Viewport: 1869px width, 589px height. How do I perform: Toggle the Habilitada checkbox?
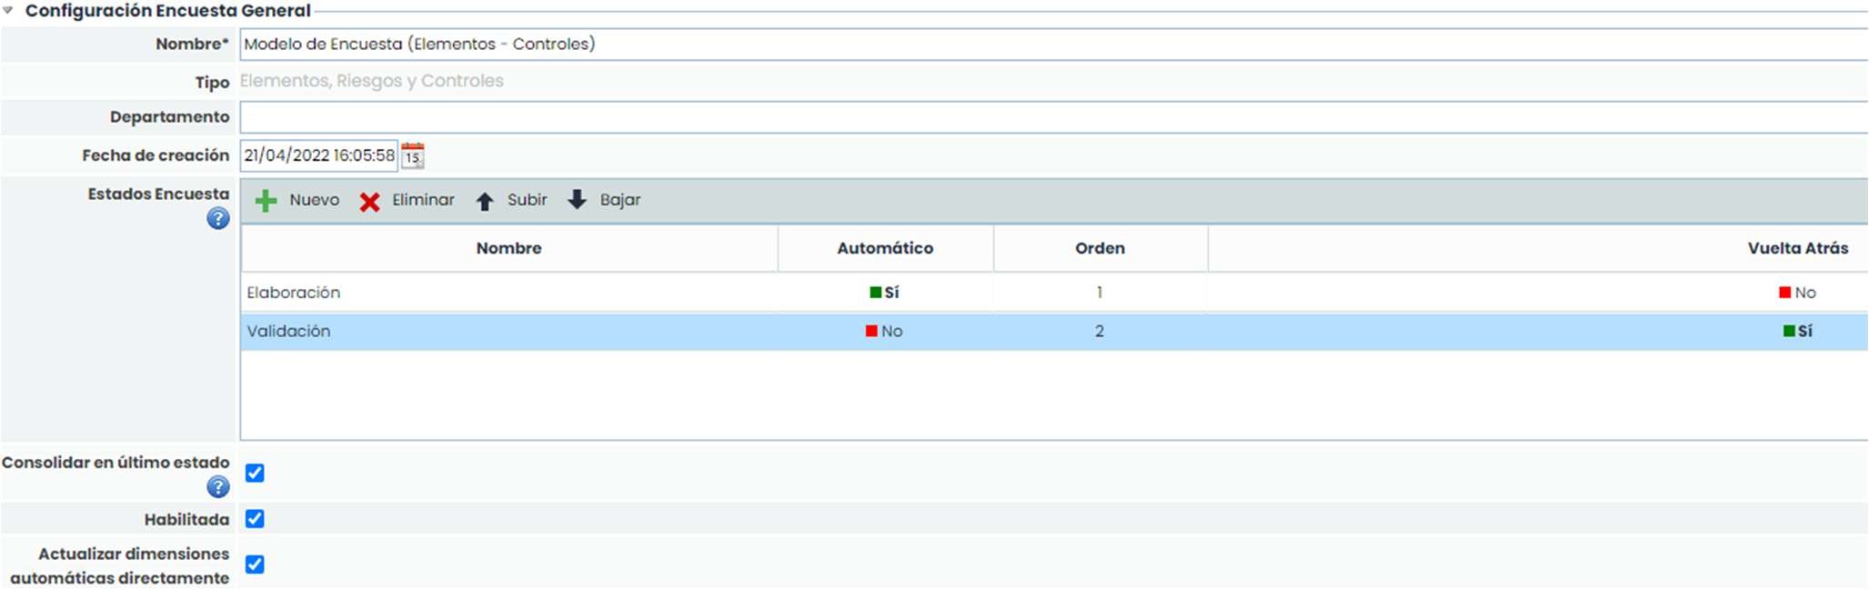[x=255, y=519]
